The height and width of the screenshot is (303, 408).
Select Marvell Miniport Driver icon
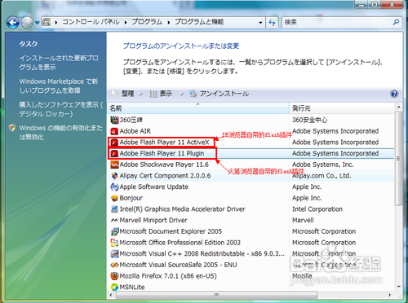point(114,220)
